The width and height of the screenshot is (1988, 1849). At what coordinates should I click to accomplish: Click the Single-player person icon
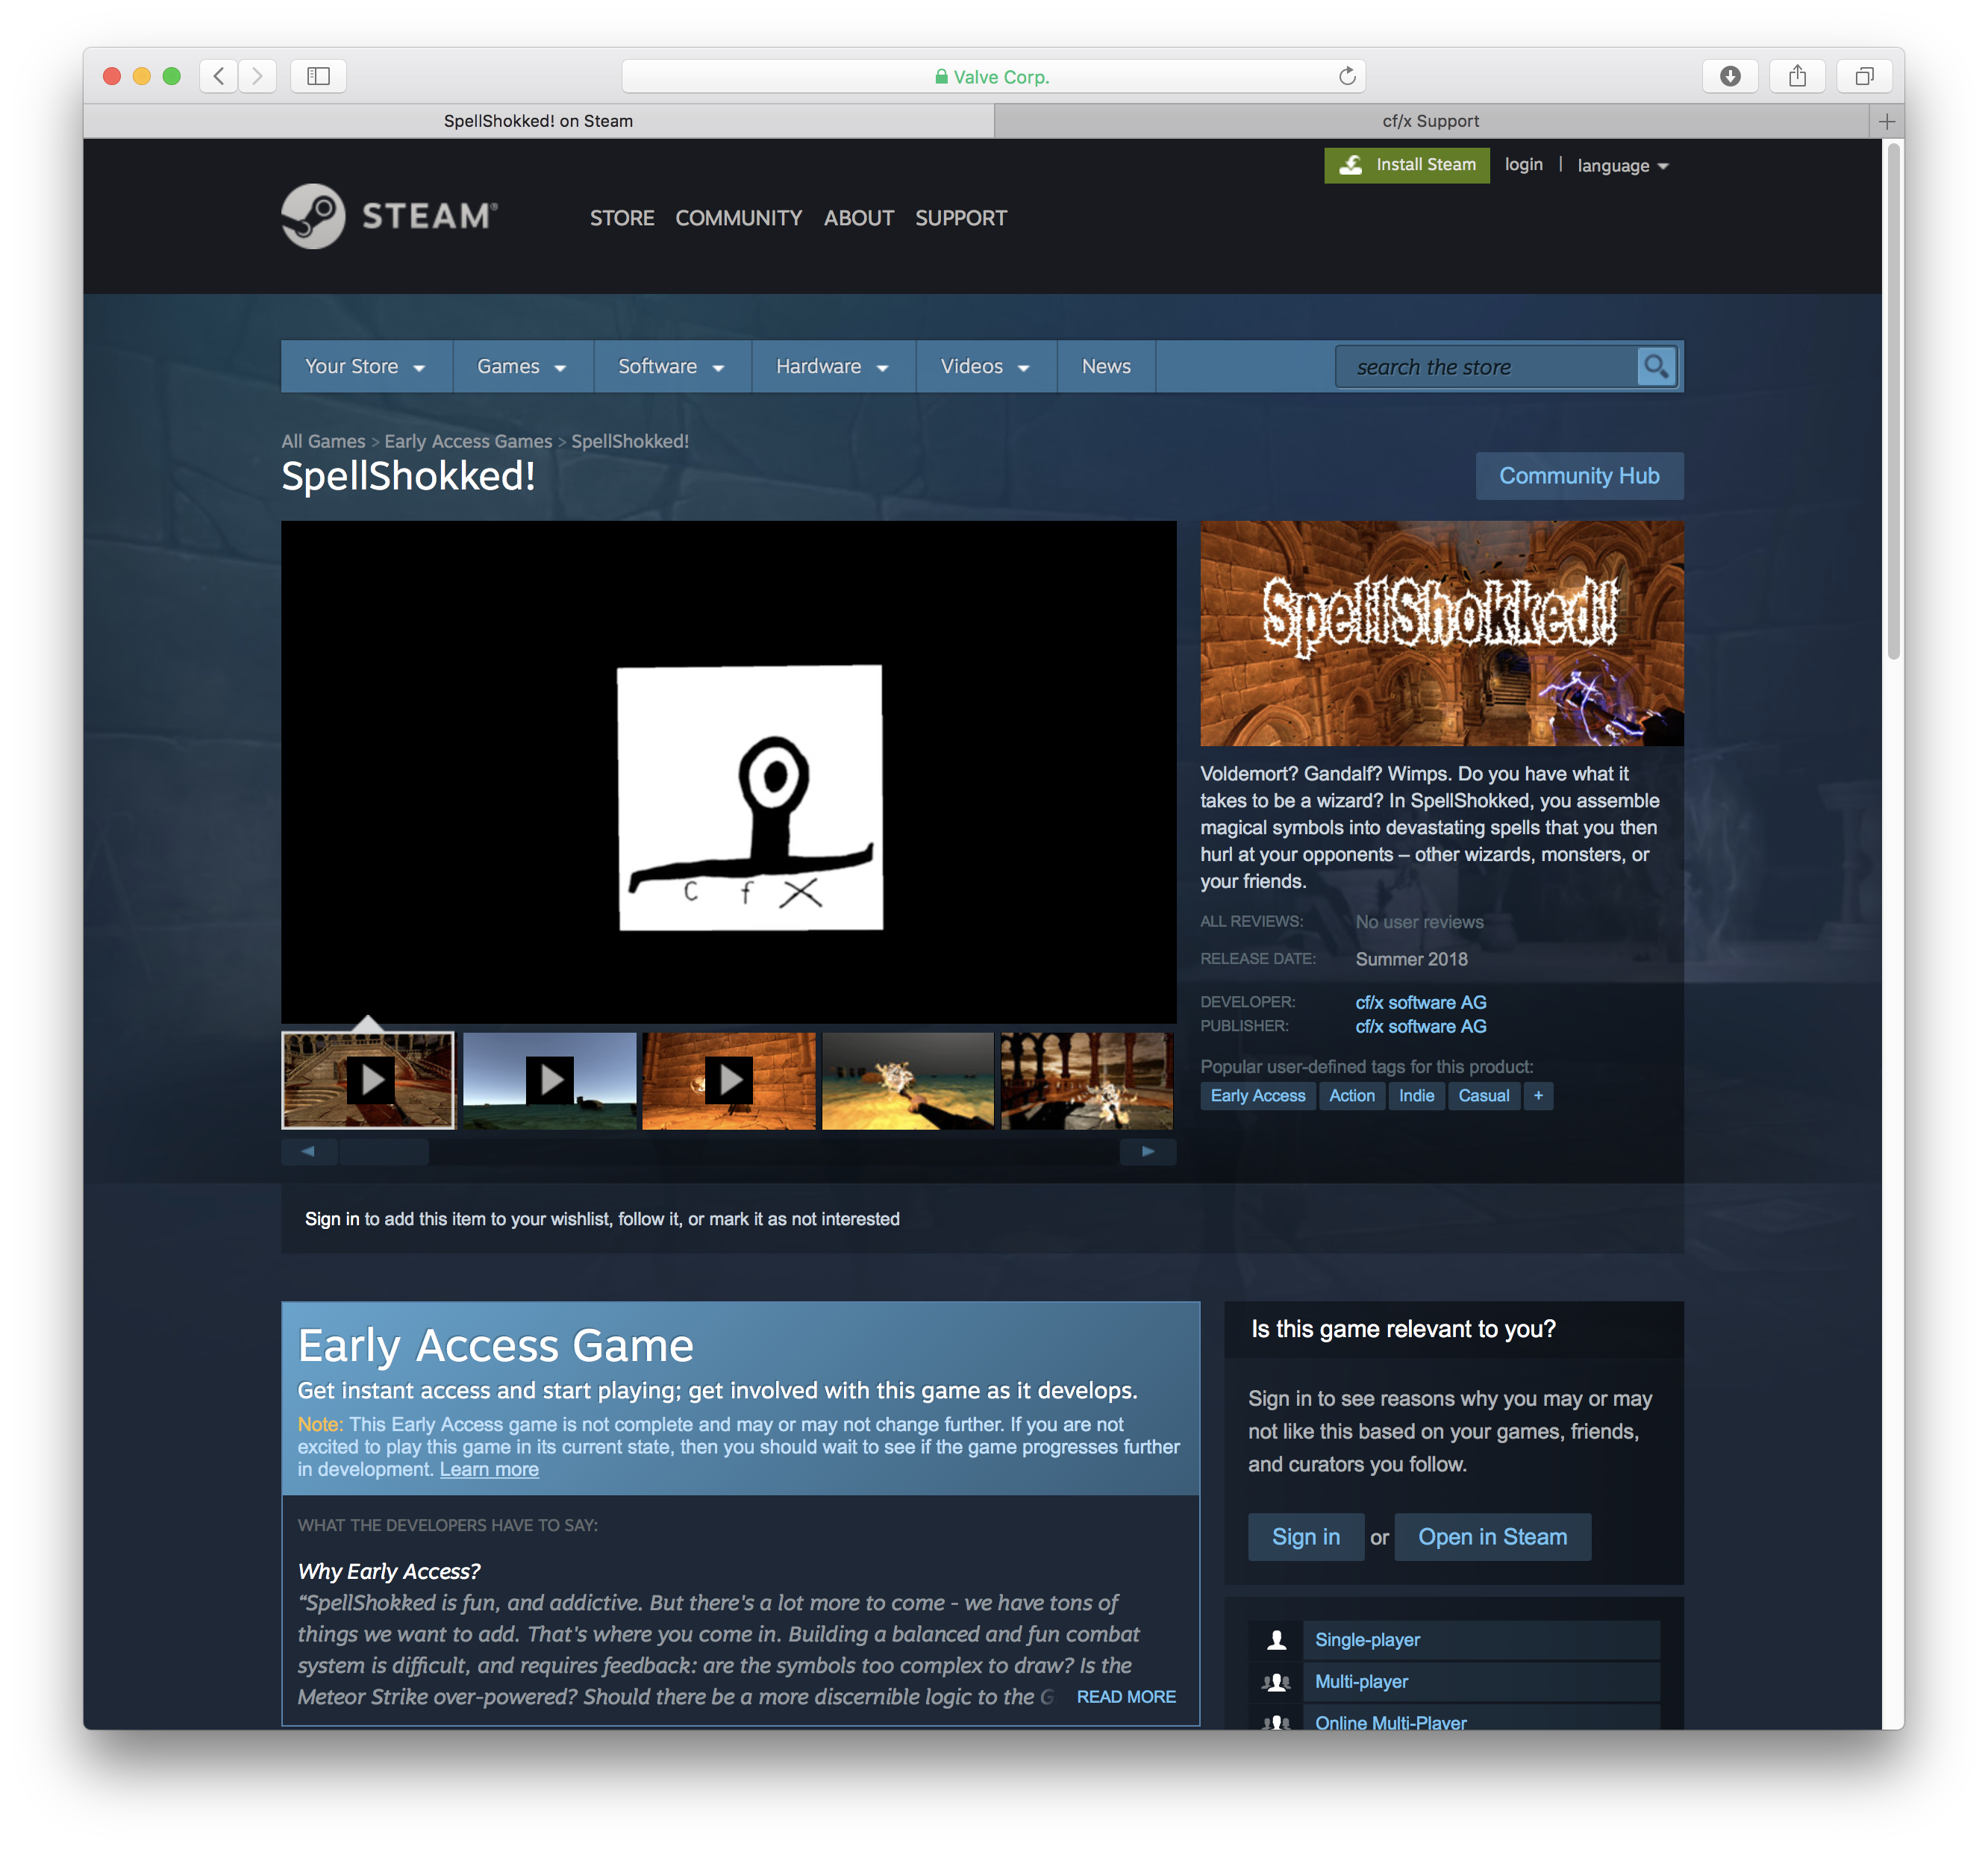click(1276, 1640)
